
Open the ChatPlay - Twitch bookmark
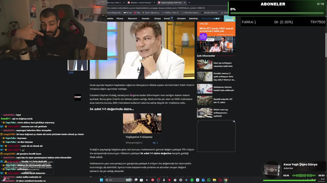170,12
